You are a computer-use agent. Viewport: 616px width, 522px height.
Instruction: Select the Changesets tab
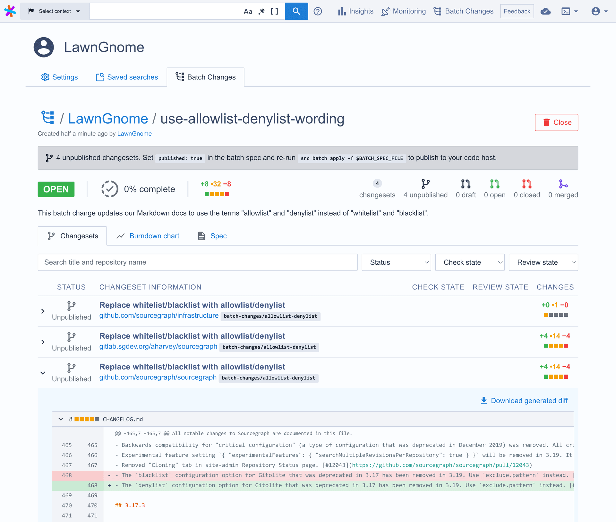click(73, 236)
